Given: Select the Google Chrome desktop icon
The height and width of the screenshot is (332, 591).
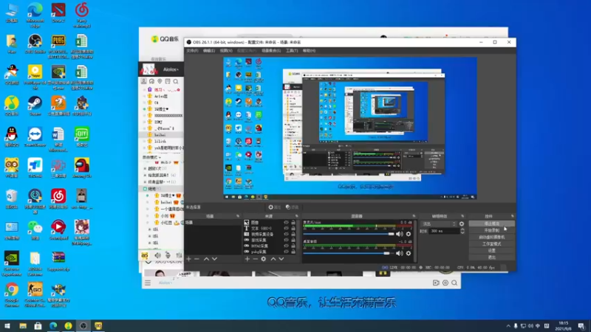Looking at the screenshot, I should pyautogui.click(x=12, y=294).
